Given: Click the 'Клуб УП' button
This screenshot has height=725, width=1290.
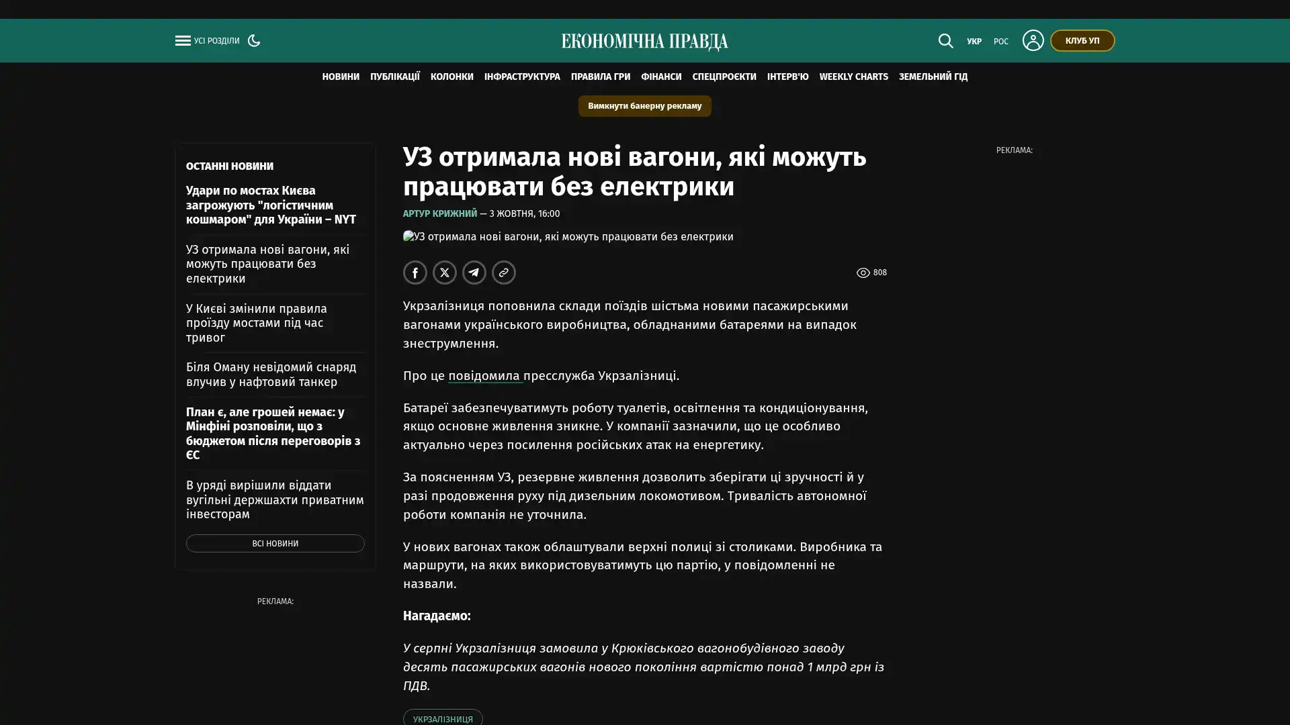Looking at the screenshot, I should 1082,41.
